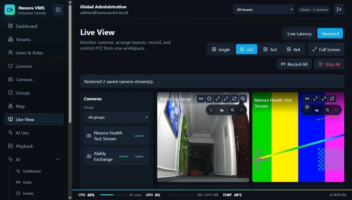Refresh the Alahly Exchange stream

tap(234, 99)
